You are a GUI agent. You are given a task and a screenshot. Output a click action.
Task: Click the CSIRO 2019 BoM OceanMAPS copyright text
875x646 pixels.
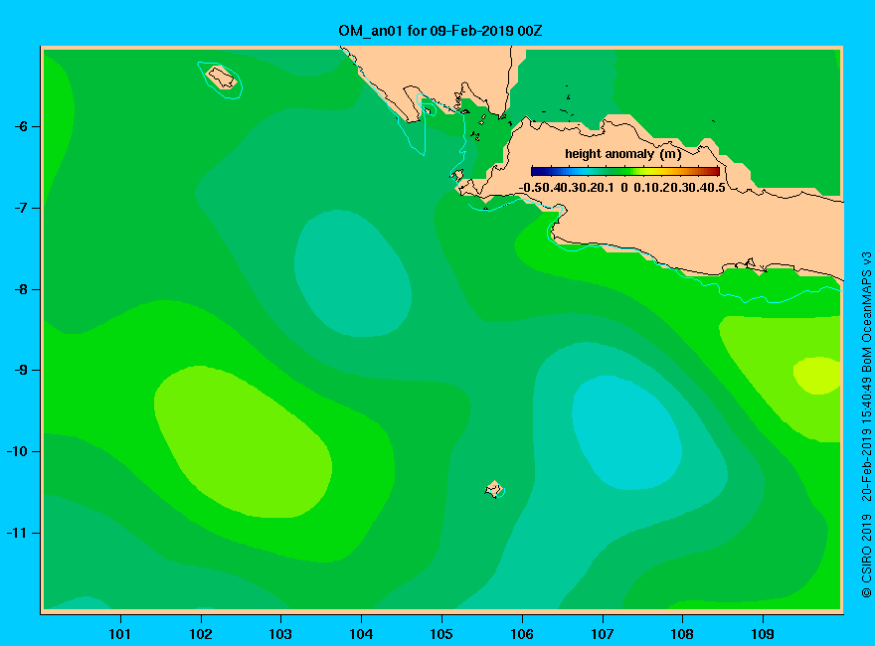[867, 424]
